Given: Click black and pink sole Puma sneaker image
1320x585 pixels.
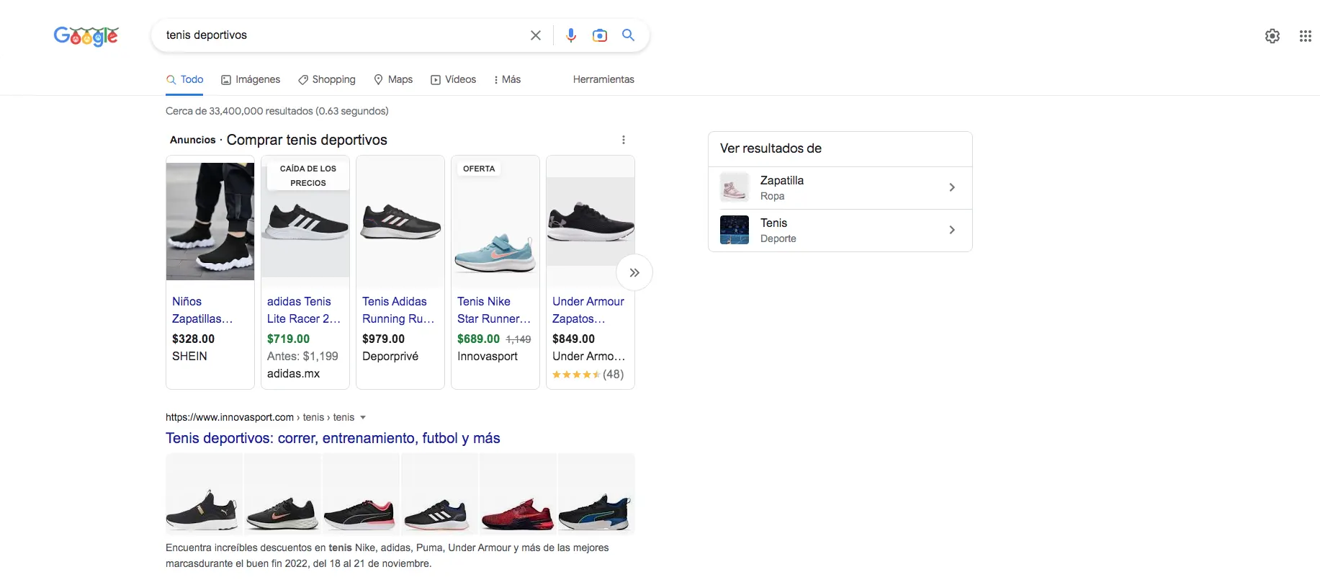Looking at the screenshot, I should coord(361,494).
